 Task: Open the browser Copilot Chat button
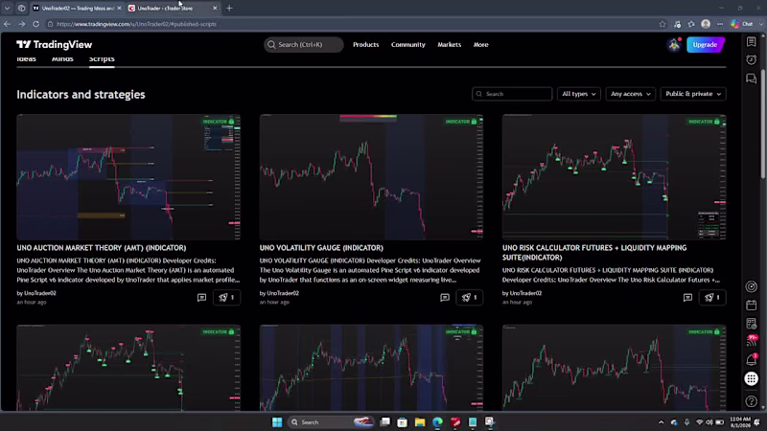[x=742, y=24]
